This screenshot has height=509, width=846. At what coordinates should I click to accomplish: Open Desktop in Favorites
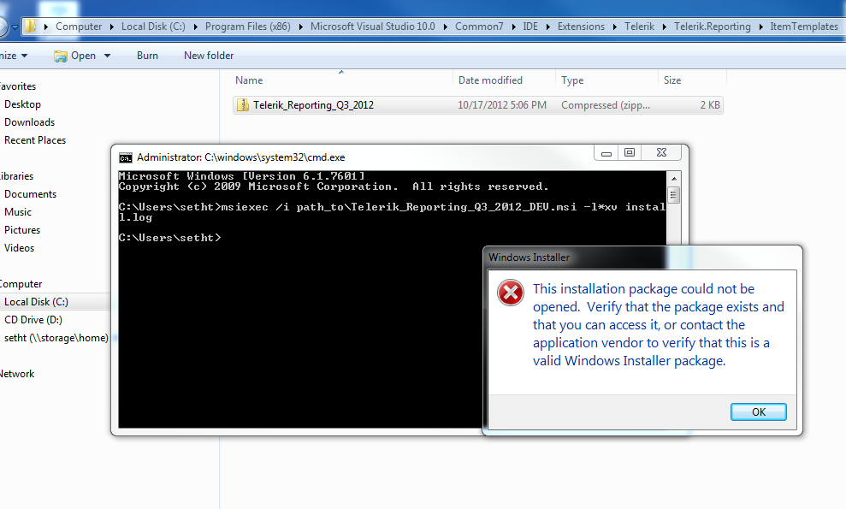(22, 104)
